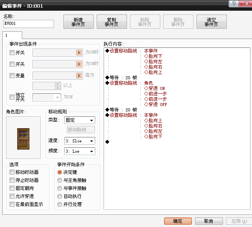Image resolution: width=252 pixels, height=227 pixels.
Task: Cancel with the 取消 button
Action: click(209, 221)
